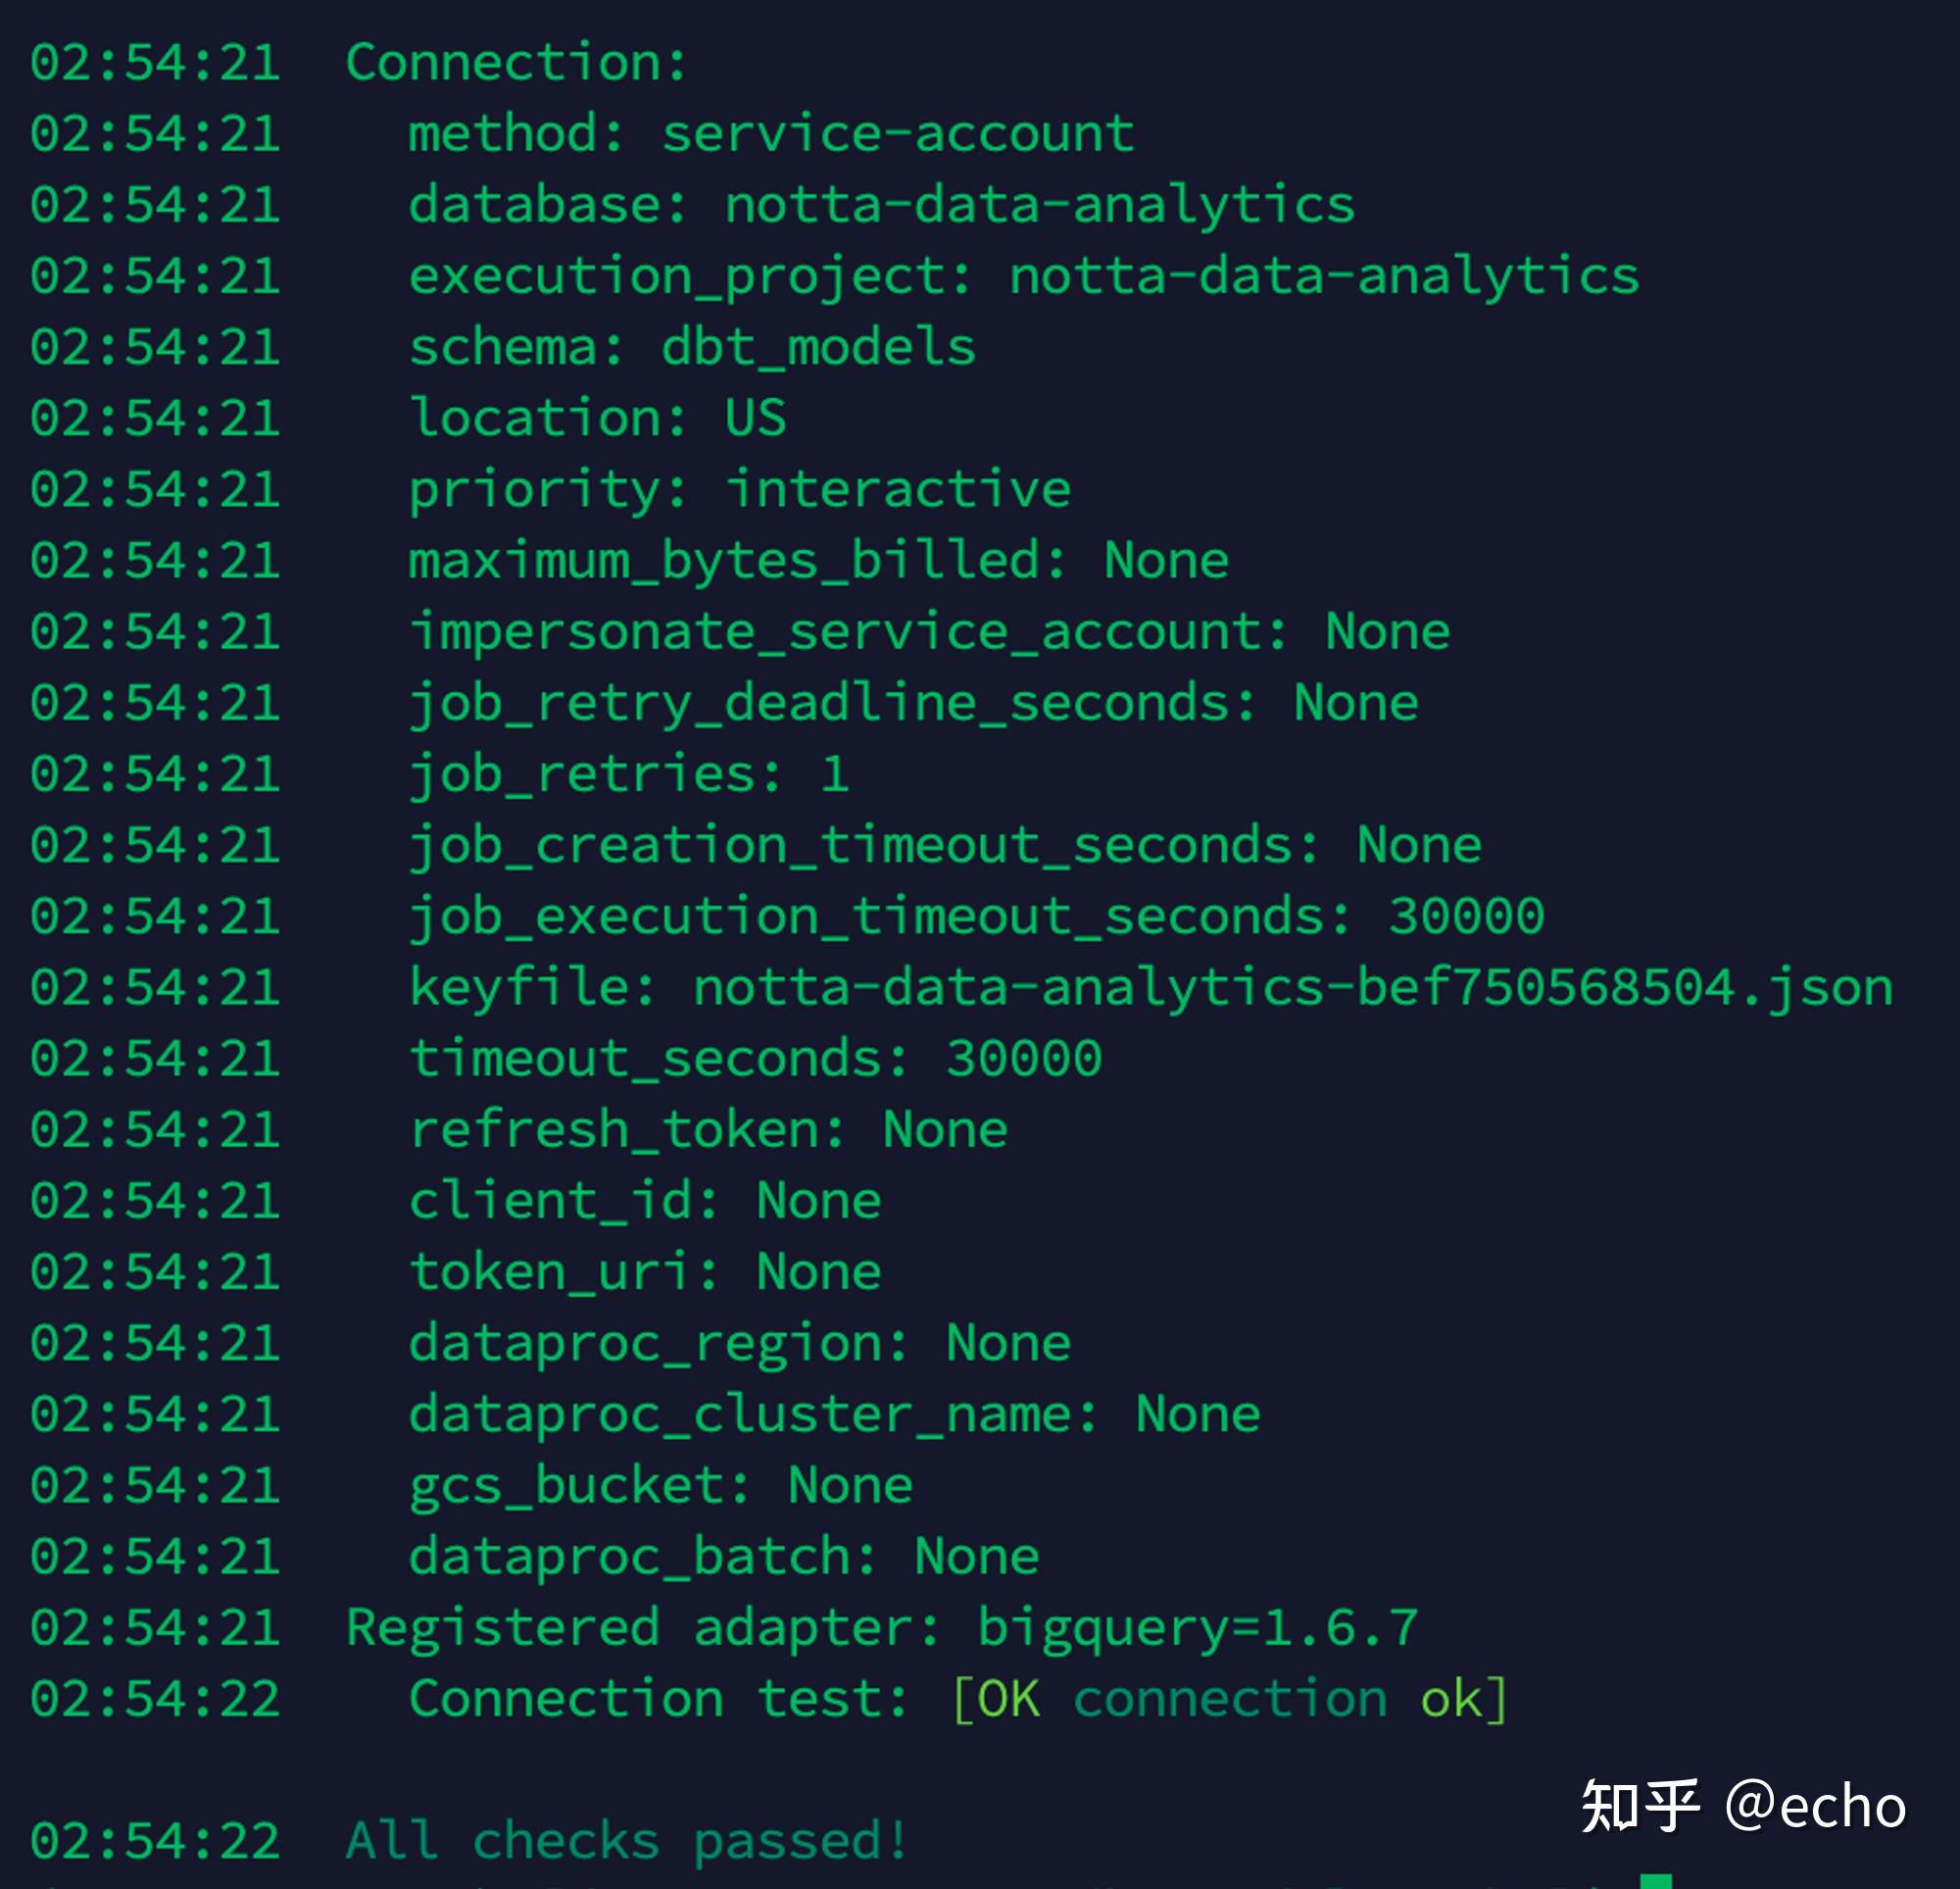
Task: Click the 知乎 @echo watermark
Action: [x=1743, y=1806]
